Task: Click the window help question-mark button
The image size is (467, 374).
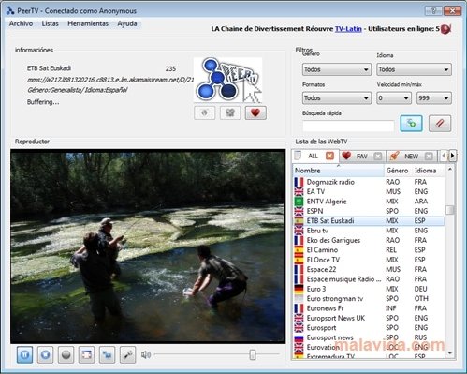Action: (x=433, y=10)
